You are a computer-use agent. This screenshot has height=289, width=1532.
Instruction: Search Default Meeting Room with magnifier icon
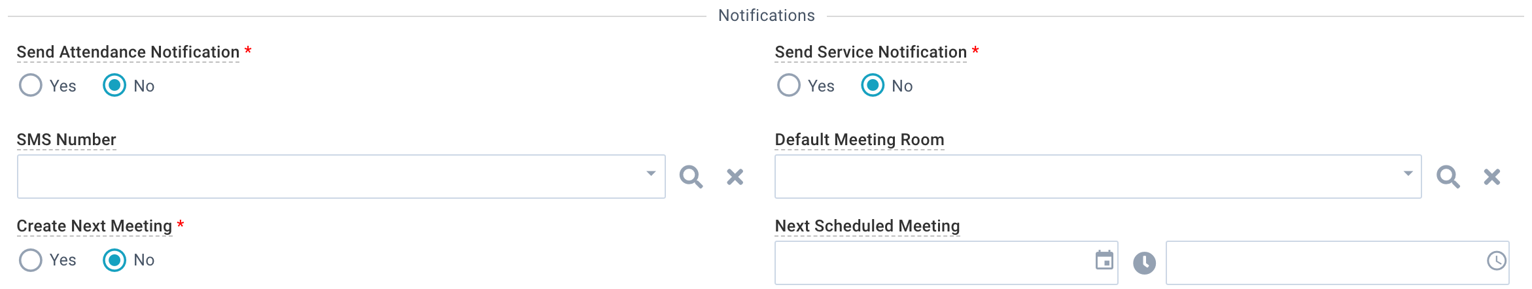1448,177
